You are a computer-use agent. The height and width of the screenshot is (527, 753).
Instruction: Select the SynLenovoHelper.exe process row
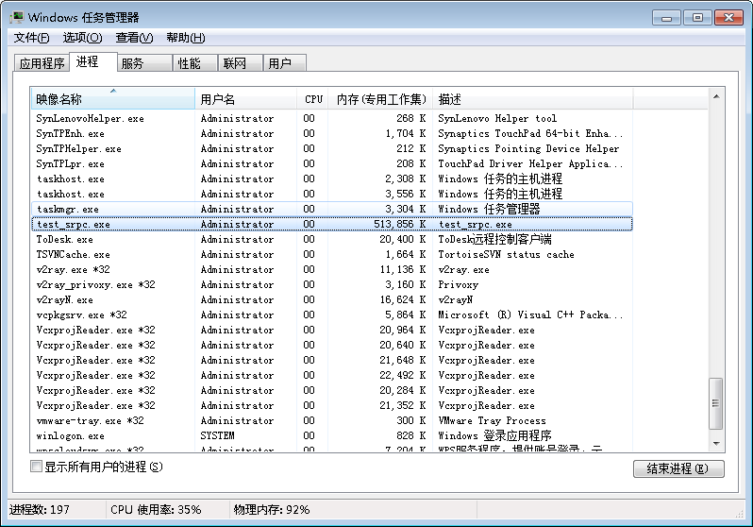tap(332, 118)
